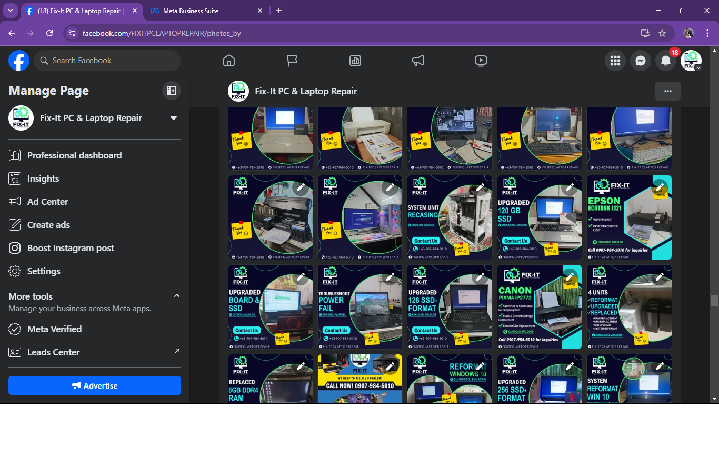Screen dimensions: 719x456
Task: Click edit pencil on Epson EcoTank L121 photo
Action: 659,188
